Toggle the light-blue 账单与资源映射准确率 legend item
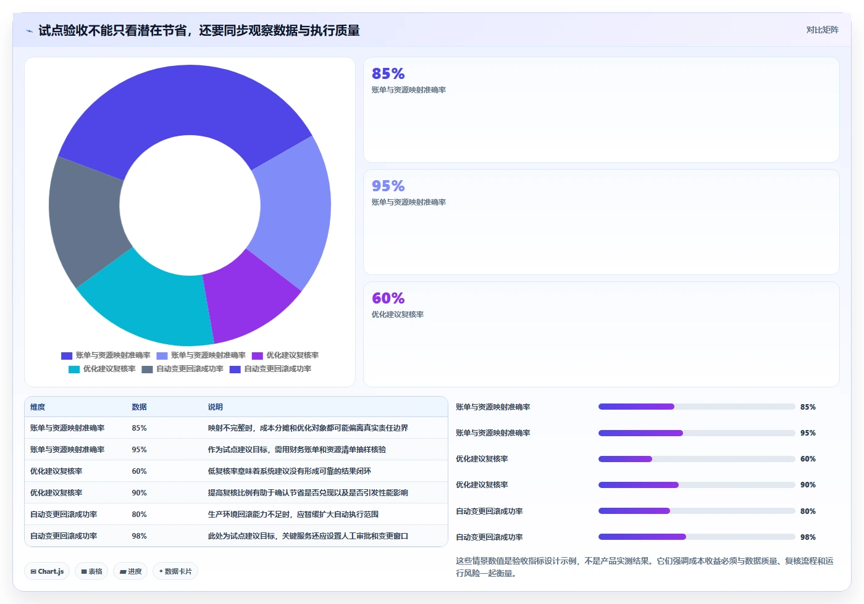This screenshot has width=864, height=604. click(201, 355)
